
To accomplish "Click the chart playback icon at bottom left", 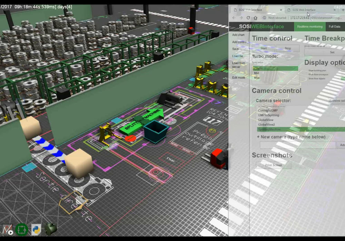I will [x=8, y=229].
